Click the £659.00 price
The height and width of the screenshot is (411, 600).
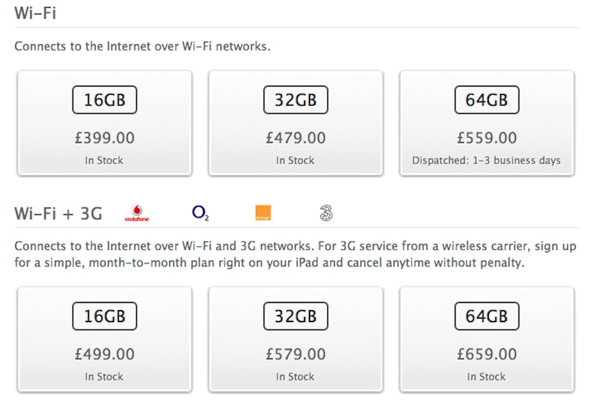[x=486, y=353]
